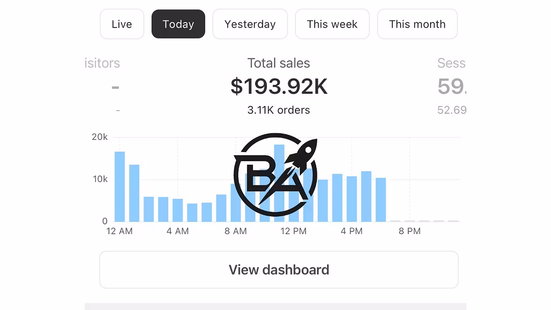Open the partially visible Visitors card

point(105,86)
